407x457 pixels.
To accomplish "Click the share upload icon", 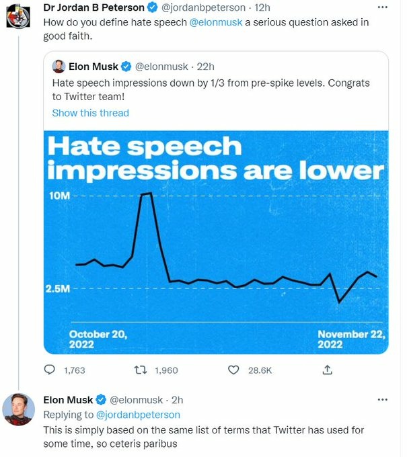I will point(327,370).
